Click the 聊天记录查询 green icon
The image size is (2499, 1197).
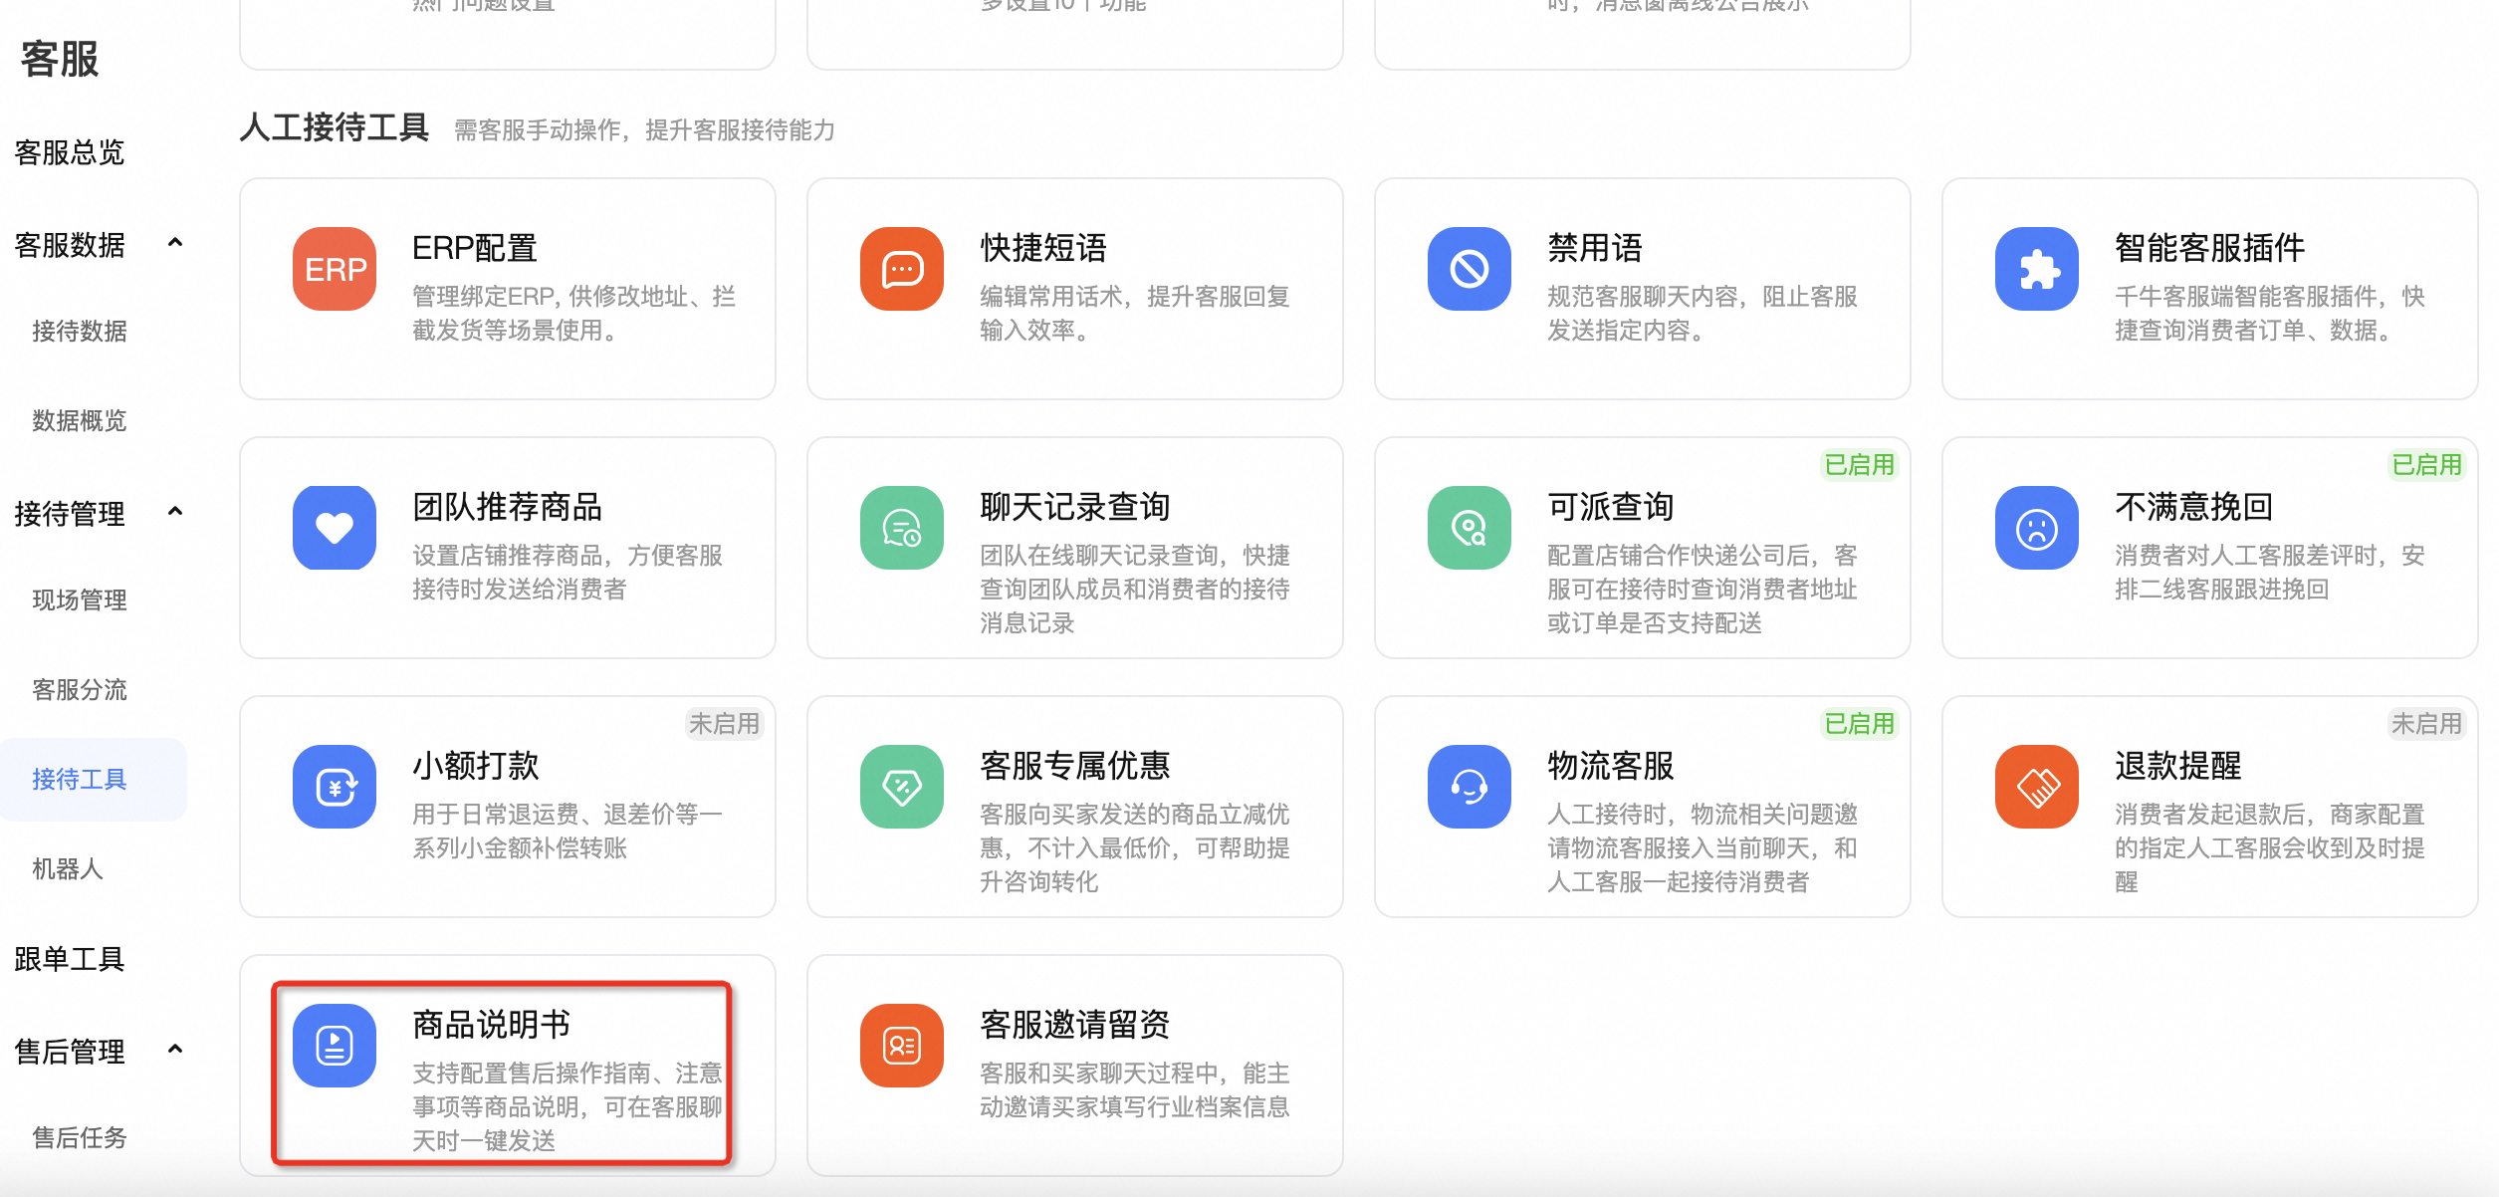902,528
